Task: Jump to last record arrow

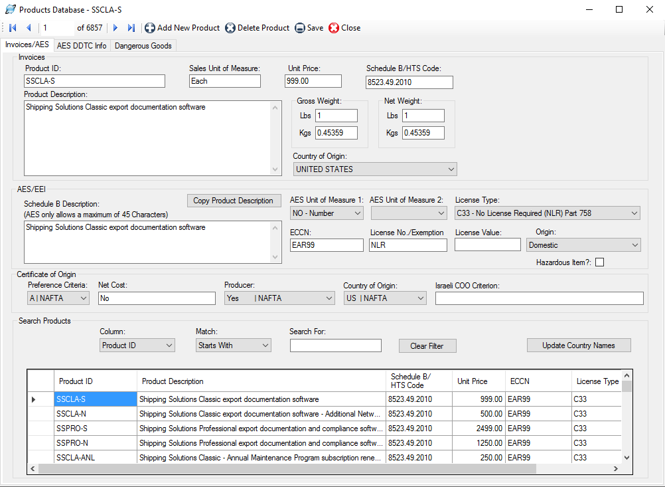Action: [x=131, y=28]
